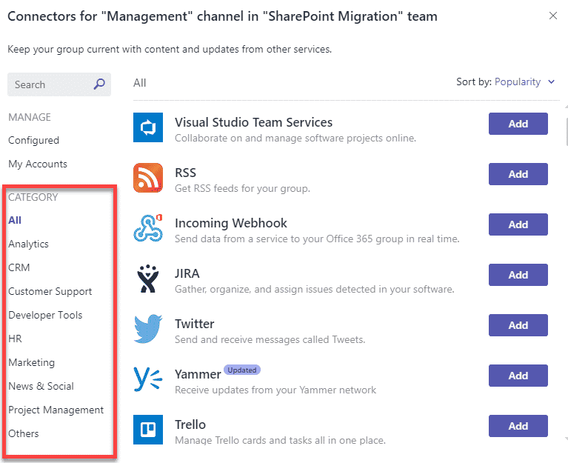The image size is (568, 463).
Task: Open the Configured connectors list
Action: [33, 140]
